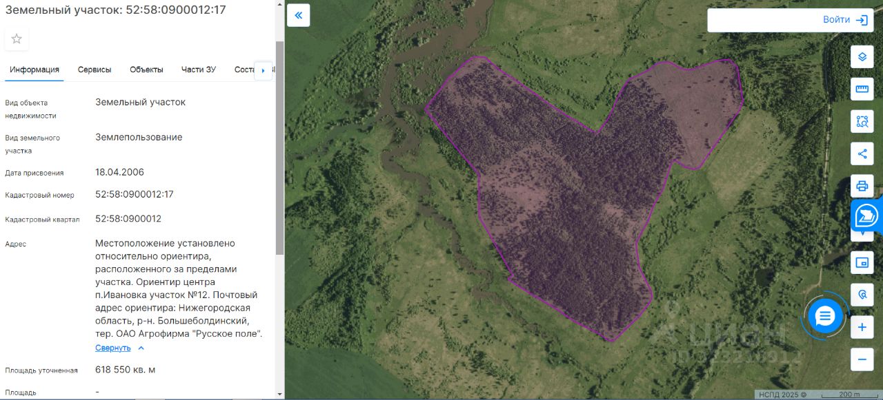Image resolution: width=883 pixels, height=400 pixels.
Task: Locate my position on the map
Action: (x=862, y=295)
